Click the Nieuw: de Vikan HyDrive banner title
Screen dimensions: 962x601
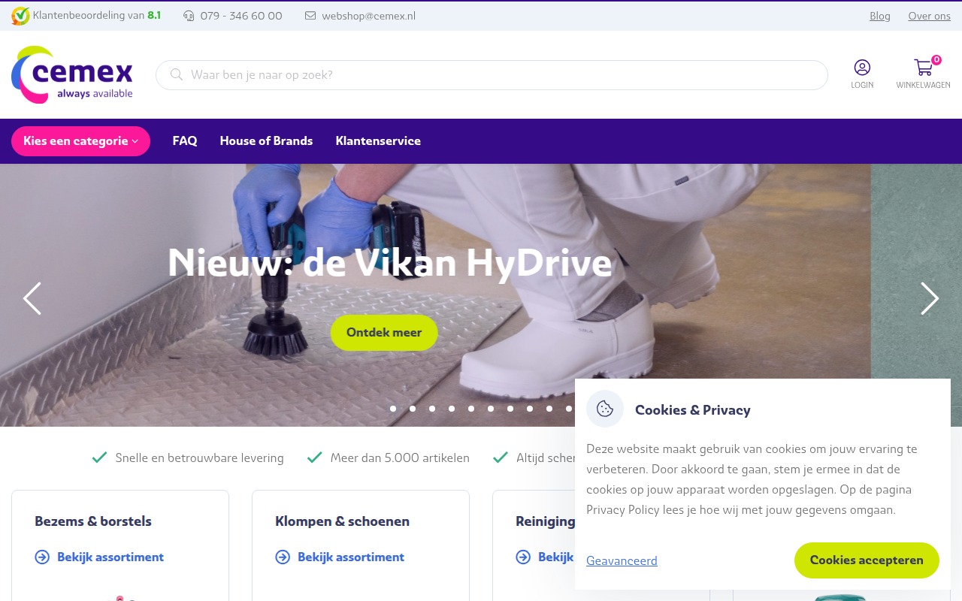point(389,262)
